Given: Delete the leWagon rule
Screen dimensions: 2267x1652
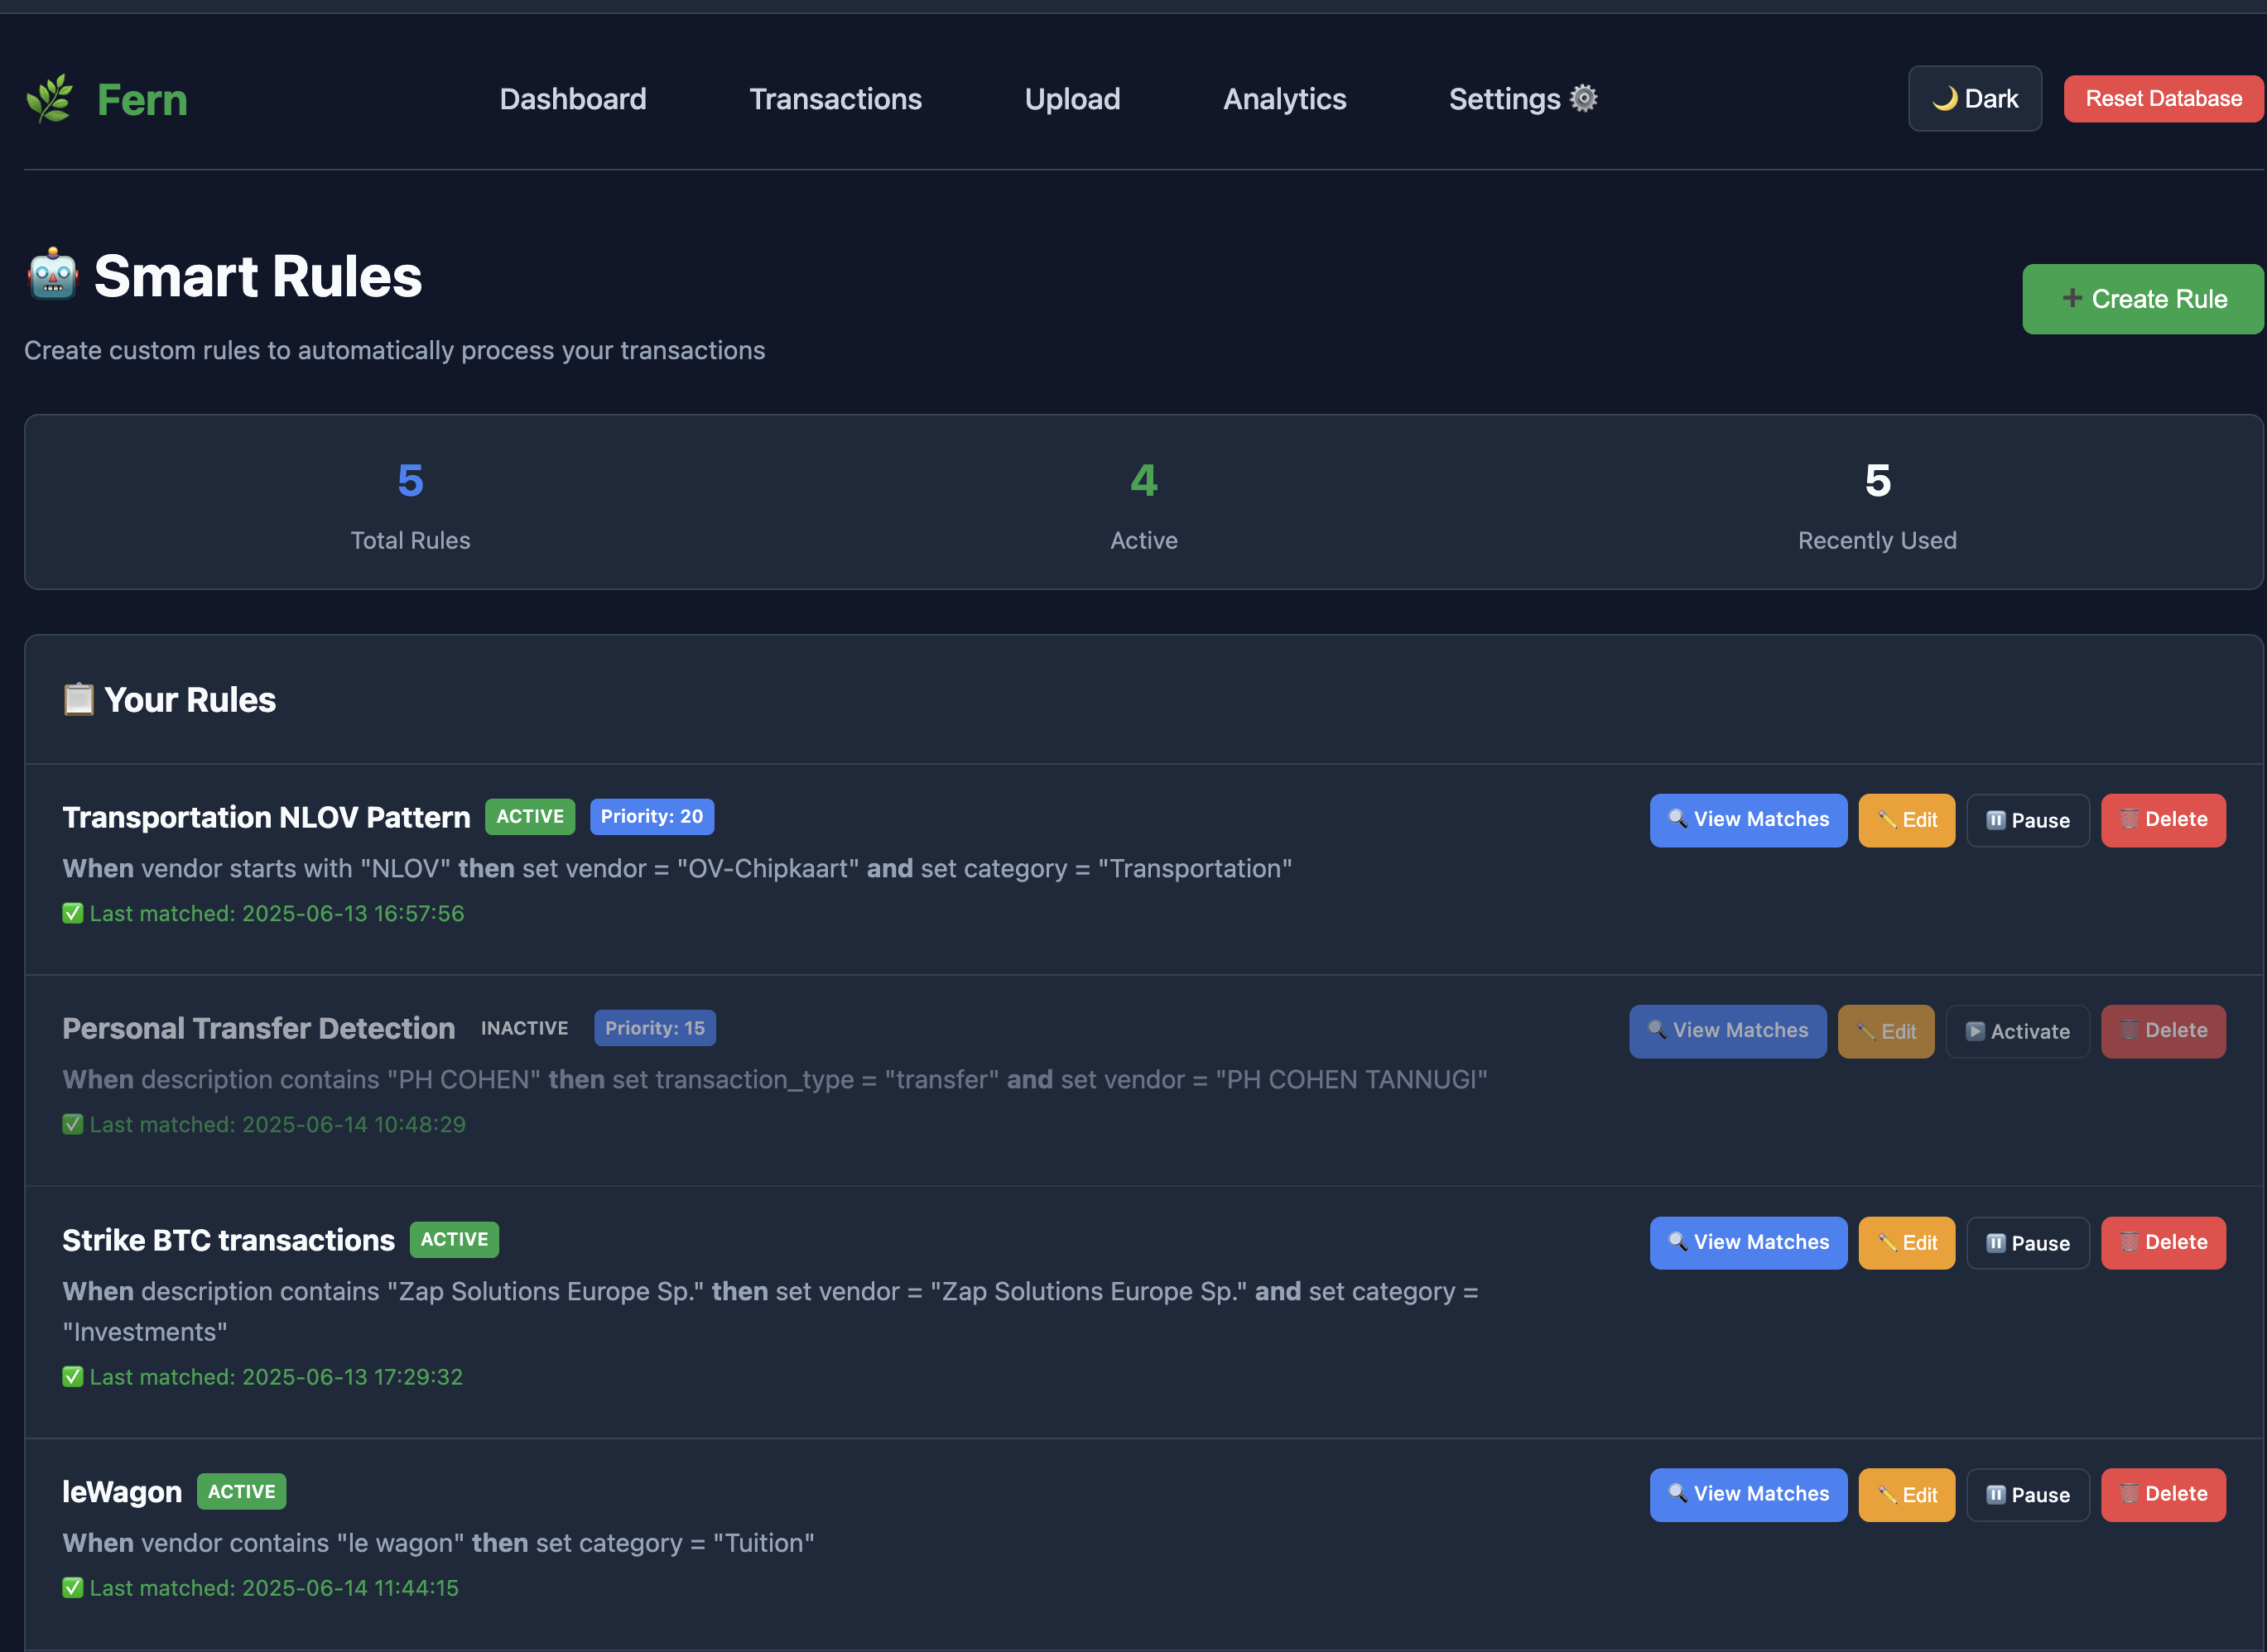Looking at the screenshot, I should pyautogui.click(x=2163, y=1494).
